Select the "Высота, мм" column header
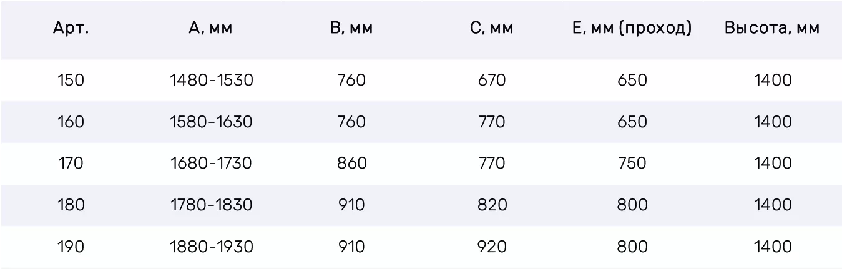This screenshot has width=842, height=269. [772, 29]
